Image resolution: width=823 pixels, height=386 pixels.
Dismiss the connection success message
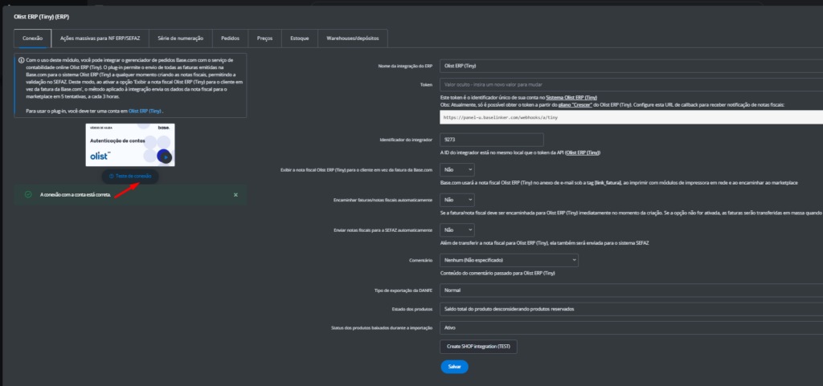(235, 195)
